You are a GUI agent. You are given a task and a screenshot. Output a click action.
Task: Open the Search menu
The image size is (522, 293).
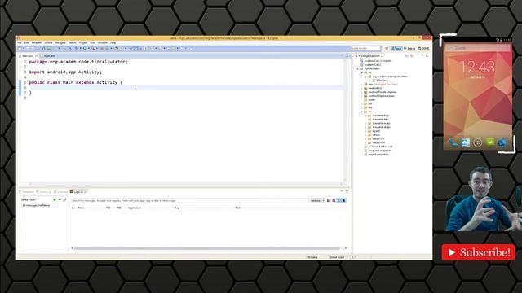pyautogui.click(x=73, y=42)
